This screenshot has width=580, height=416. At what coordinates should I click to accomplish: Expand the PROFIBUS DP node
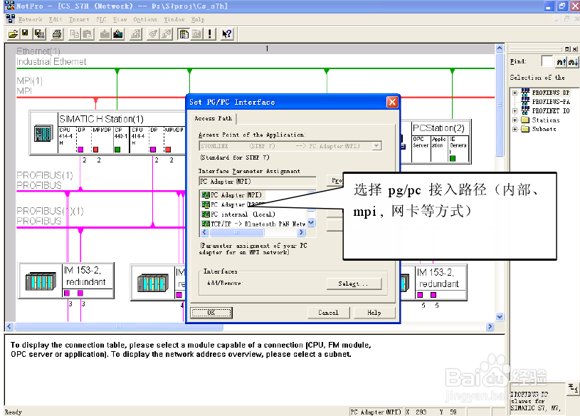coord(515,93)
